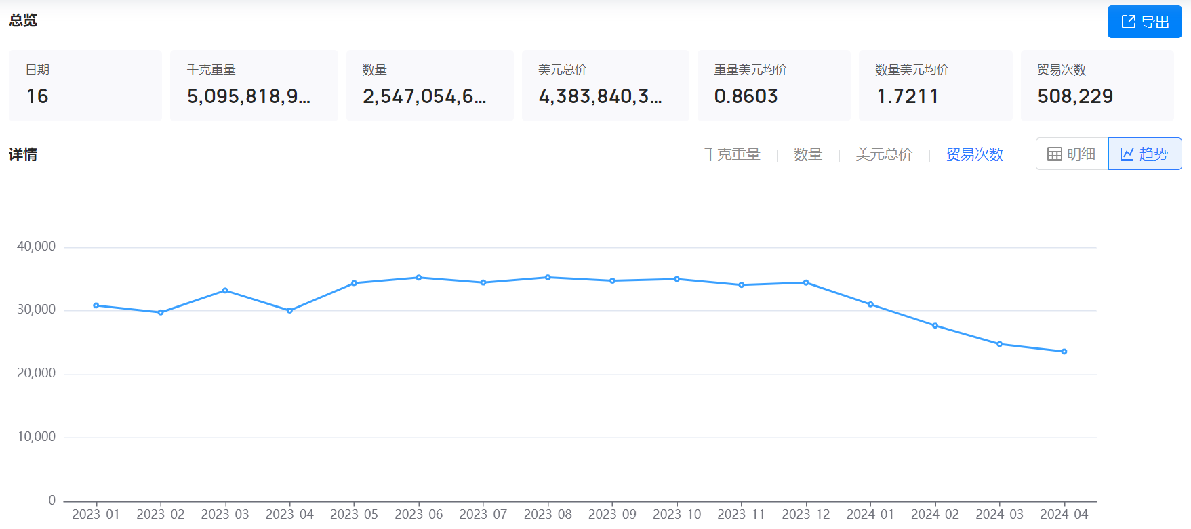Click the 重量美元均价 card showing 0.8603
Image resolution: width=1191 pixels, height=529 pixels.
click(x=773, y=85)
